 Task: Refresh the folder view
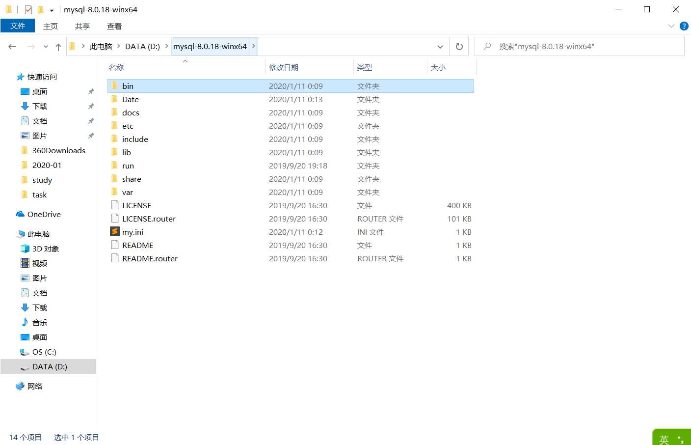(459, 47)
